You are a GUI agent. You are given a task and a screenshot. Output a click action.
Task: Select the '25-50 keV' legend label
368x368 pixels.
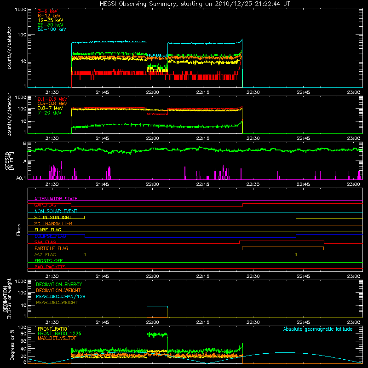(51, 25)
